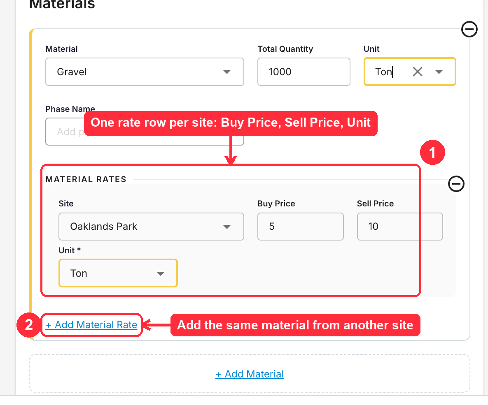Open the Oaklands Park site dropdown
This screenshot has width=488, height=405.
[151, 227]
